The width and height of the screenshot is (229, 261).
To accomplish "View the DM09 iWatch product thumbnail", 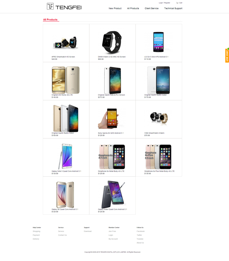I will click(x=112, y=42).
